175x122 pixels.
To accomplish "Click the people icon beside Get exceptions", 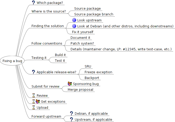I will tap(38, 101).
